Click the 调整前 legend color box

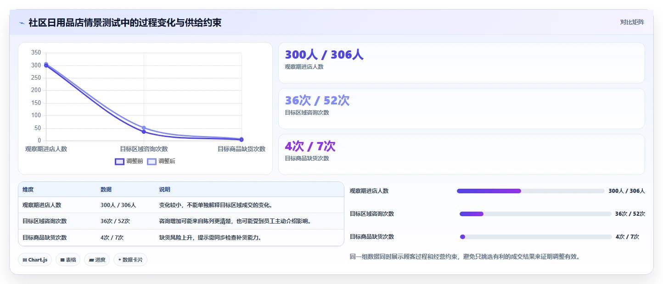click(119, 161)
